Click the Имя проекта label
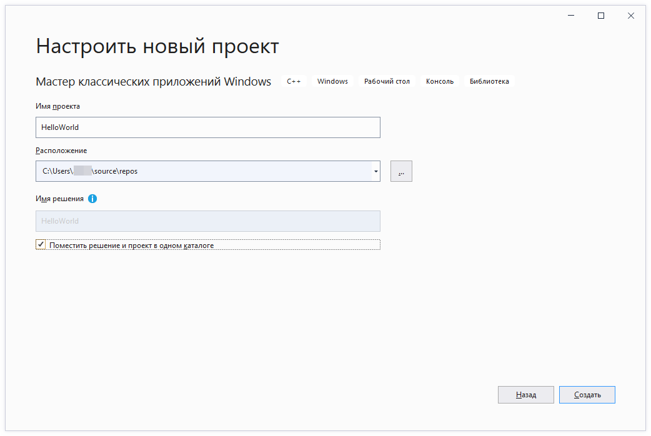Image resolution: width=651 pixels, height=436 pixels. click(58, 106)
